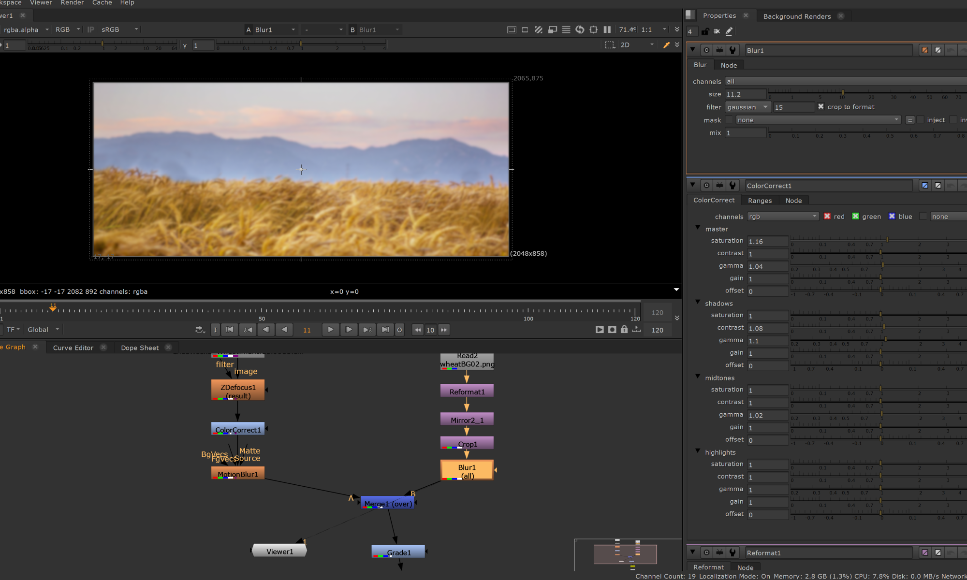Click the ROI marquee icon in the viewer
This screenshot has width=967, height=580.
610,45
